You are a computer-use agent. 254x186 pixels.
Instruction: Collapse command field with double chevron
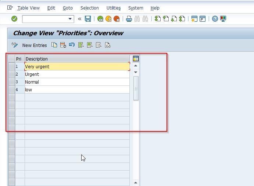[x=79, y=19]
